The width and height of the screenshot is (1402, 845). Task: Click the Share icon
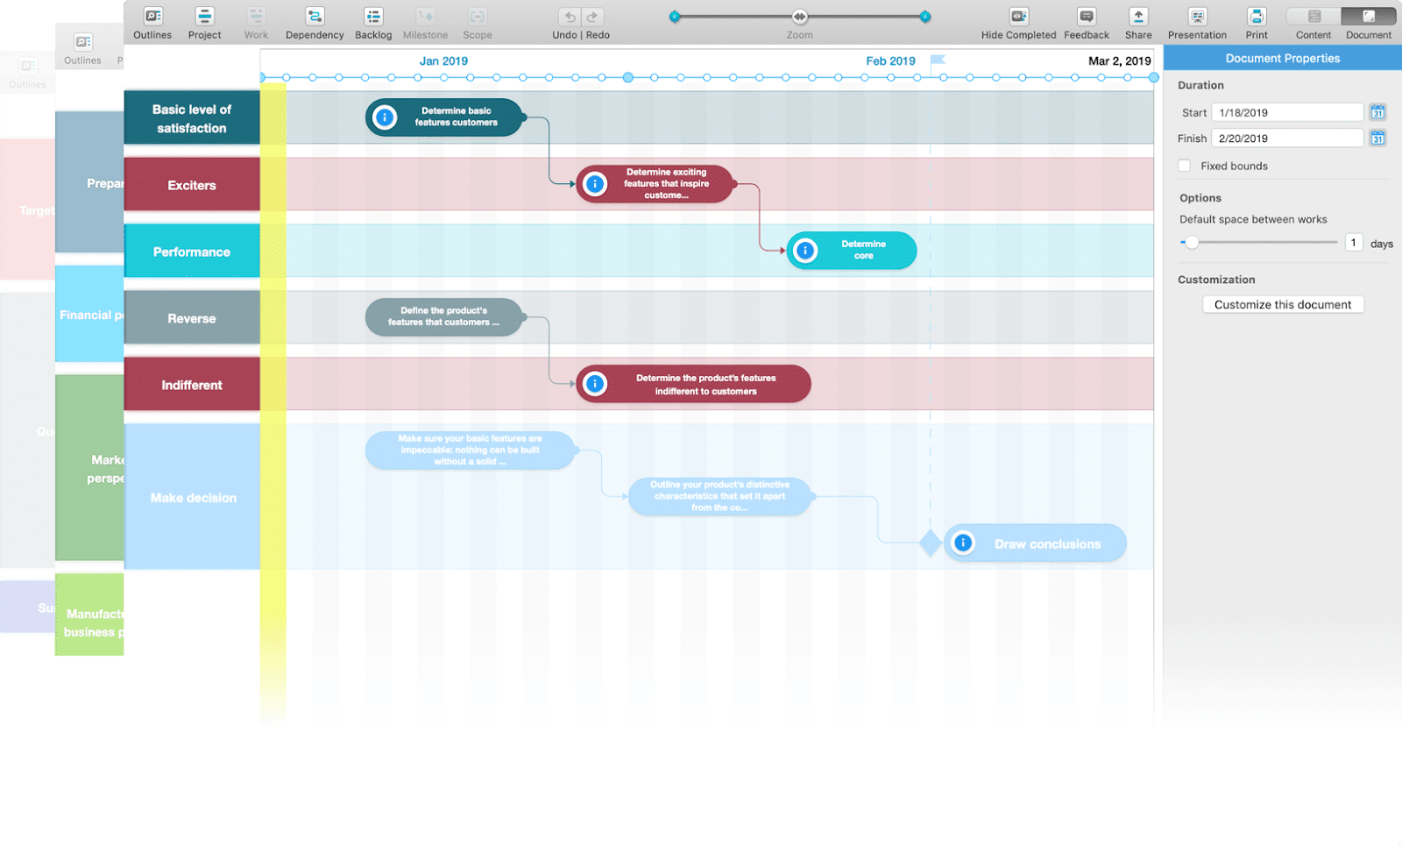(x=1138, y=18)
